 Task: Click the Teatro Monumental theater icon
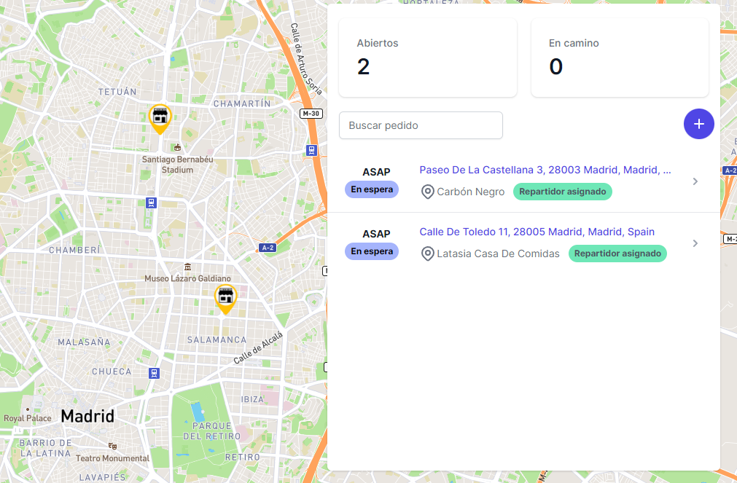pos(112,446)
